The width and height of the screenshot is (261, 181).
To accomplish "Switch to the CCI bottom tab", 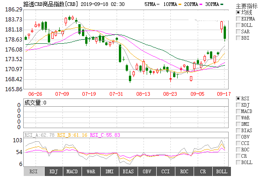I will (165, 171).
